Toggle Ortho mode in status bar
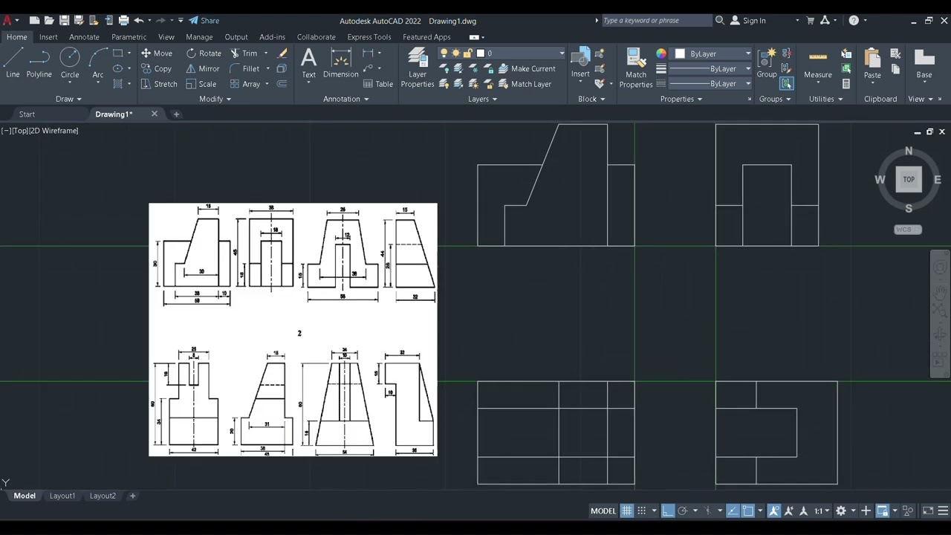Image resolution: width=951 pixels, height=535 pixels. pyautogui.click(x=668, y=510)
